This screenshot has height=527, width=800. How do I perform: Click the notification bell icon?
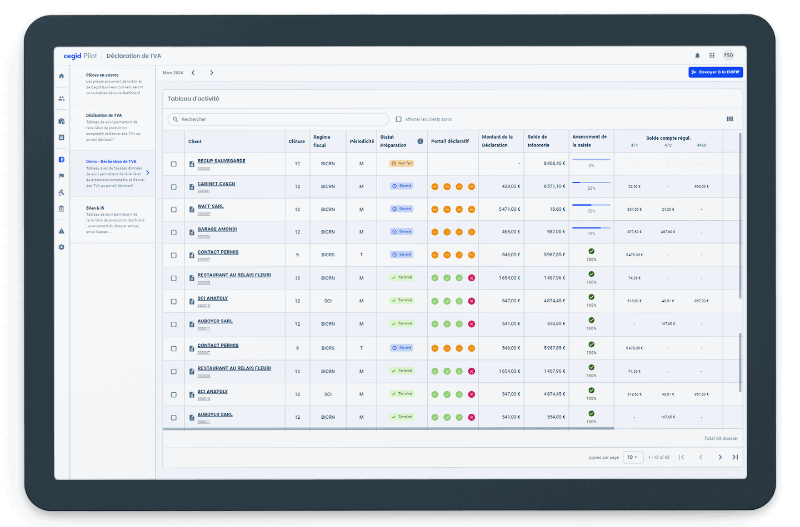(x=697, y=55)
